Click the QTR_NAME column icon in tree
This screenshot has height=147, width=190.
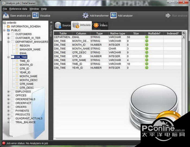coord(17,84)
